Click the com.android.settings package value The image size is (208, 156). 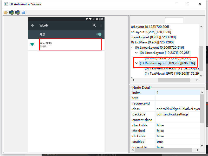173,114
